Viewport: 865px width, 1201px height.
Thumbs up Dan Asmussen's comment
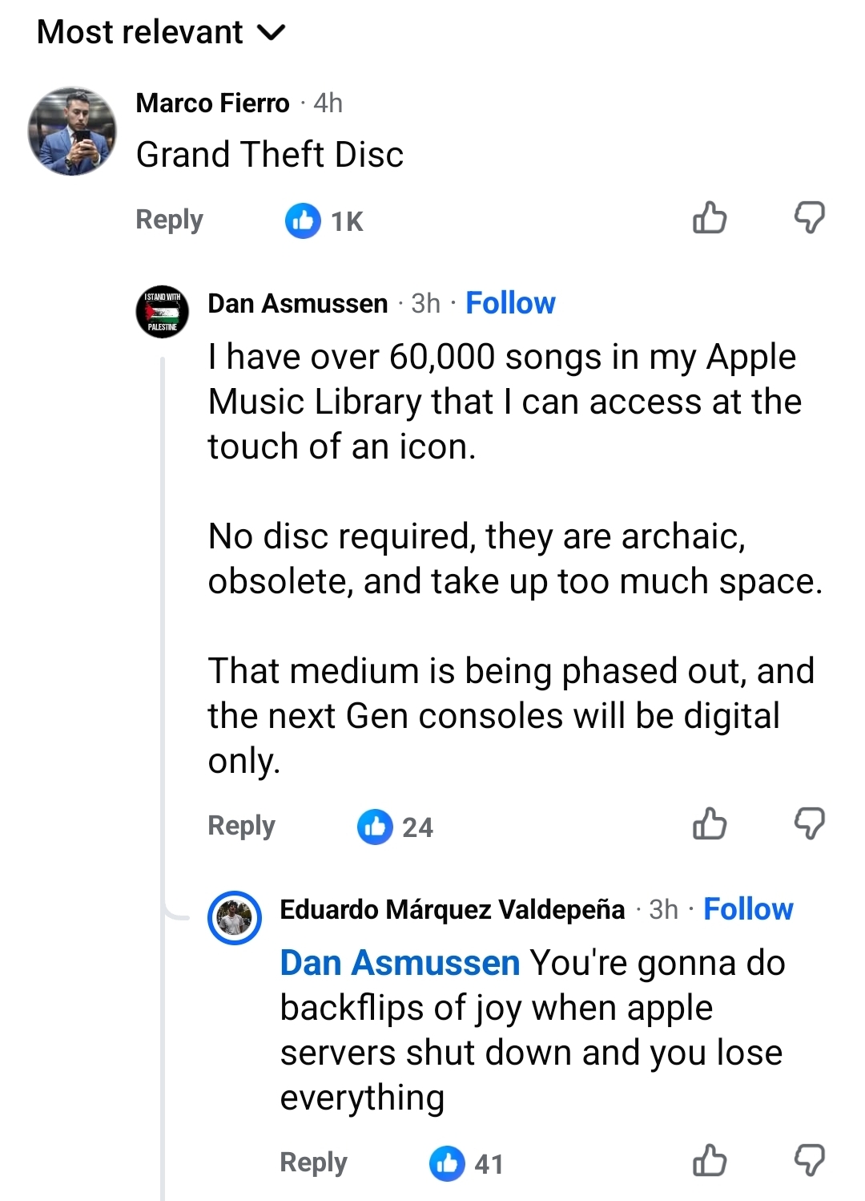(x=710, y=824)
